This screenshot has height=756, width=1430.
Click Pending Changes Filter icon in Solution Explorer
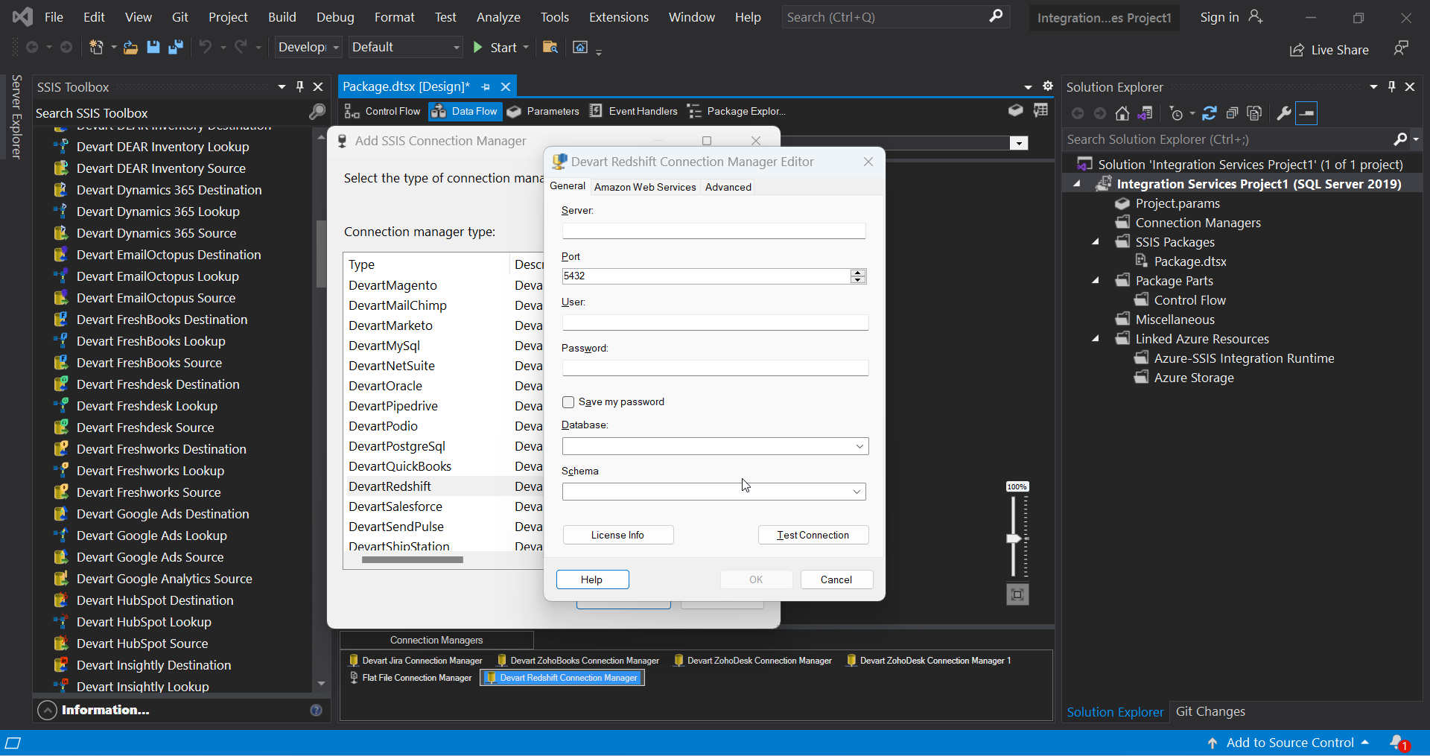point(1177,113)
